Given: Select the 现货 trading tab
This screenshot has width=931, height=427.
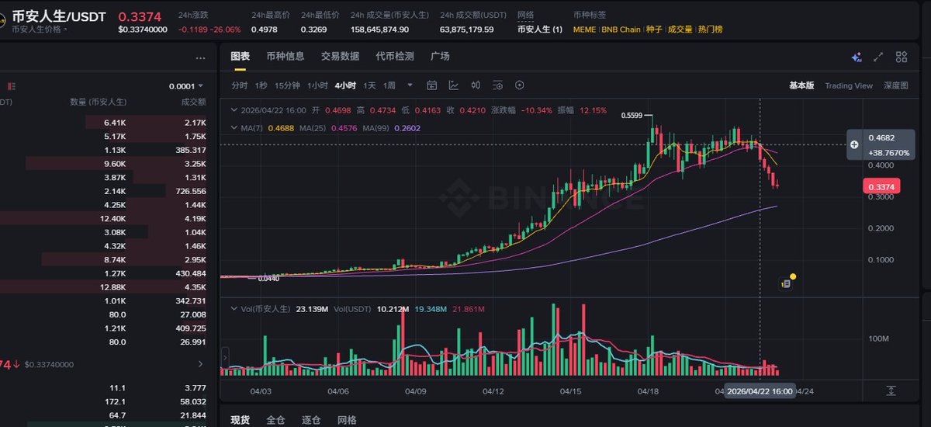Looking at the screenshot, I should click(241, 420).
